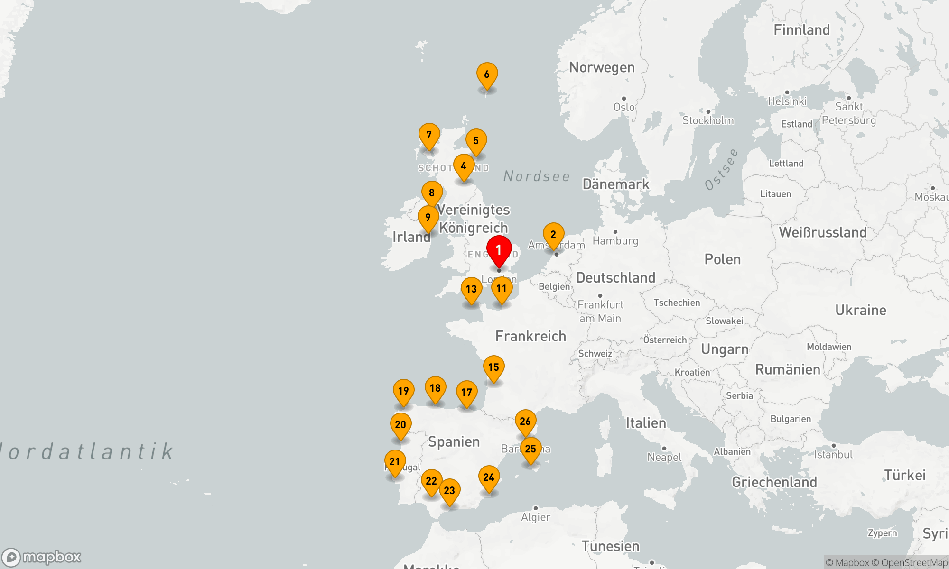Select marker 19 in northwest Spain
Image resolution: width=949 pixels, height=569 pixels.
click(x=403, y=391)
